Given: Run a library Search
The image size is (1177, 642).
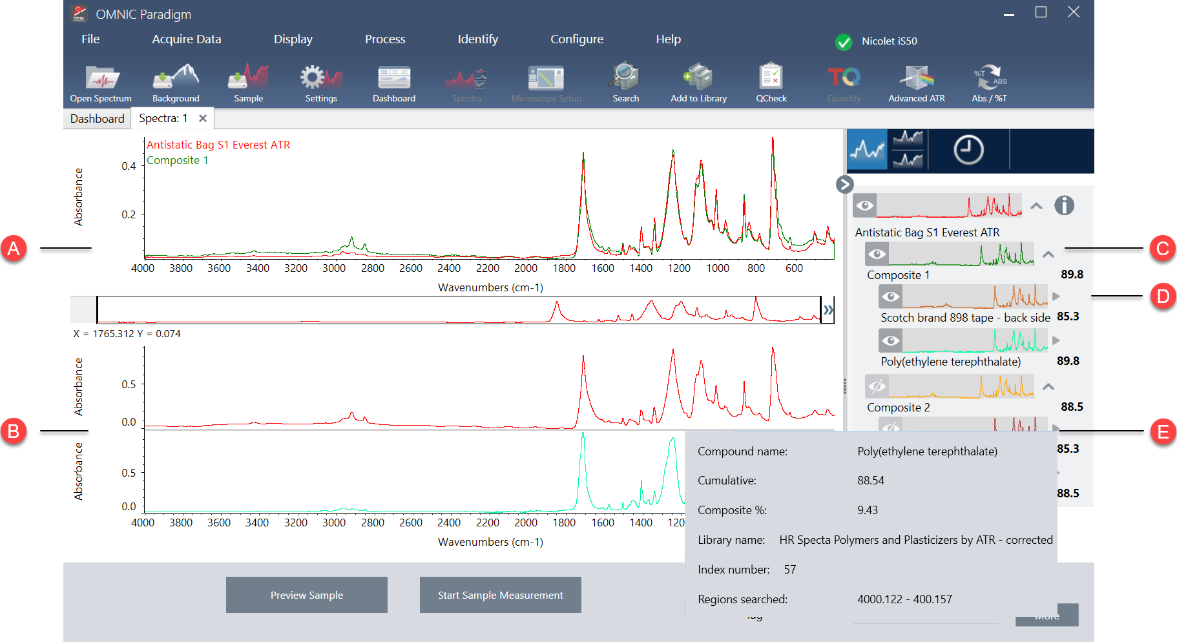Looking at the screenshot, I should (625, 83).
